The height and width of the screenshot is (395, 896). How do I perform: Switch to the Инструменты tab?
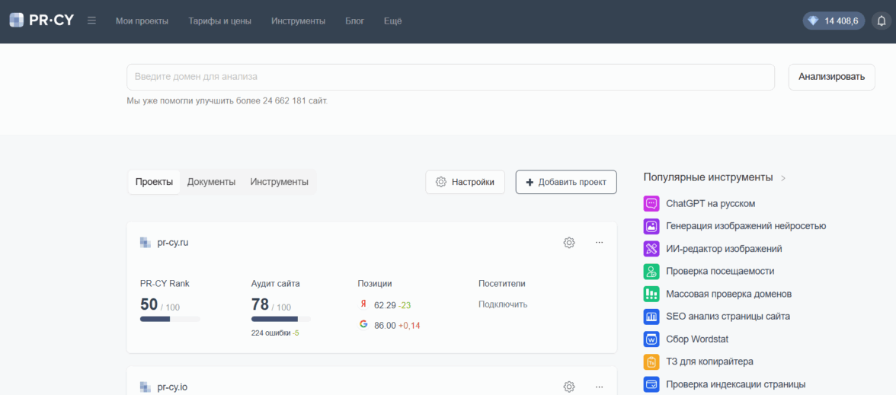pos(279,182)
